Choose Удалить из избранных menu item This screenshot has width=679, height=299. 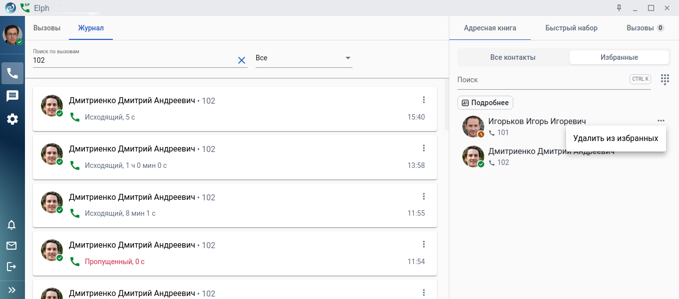pos(616,139)
